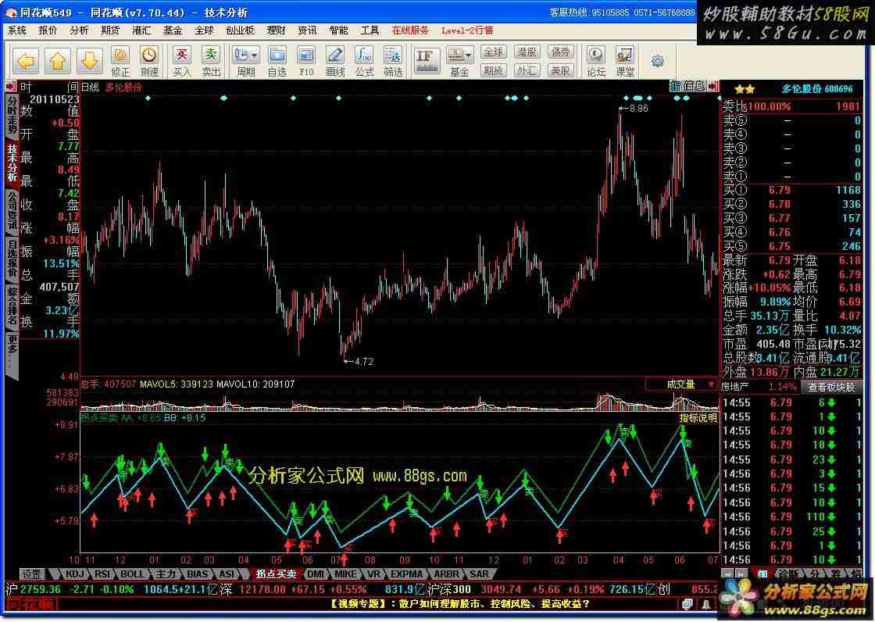Click the 期货 toolbar button
This screenshot has width=875, height=622.
pos(493,70)
